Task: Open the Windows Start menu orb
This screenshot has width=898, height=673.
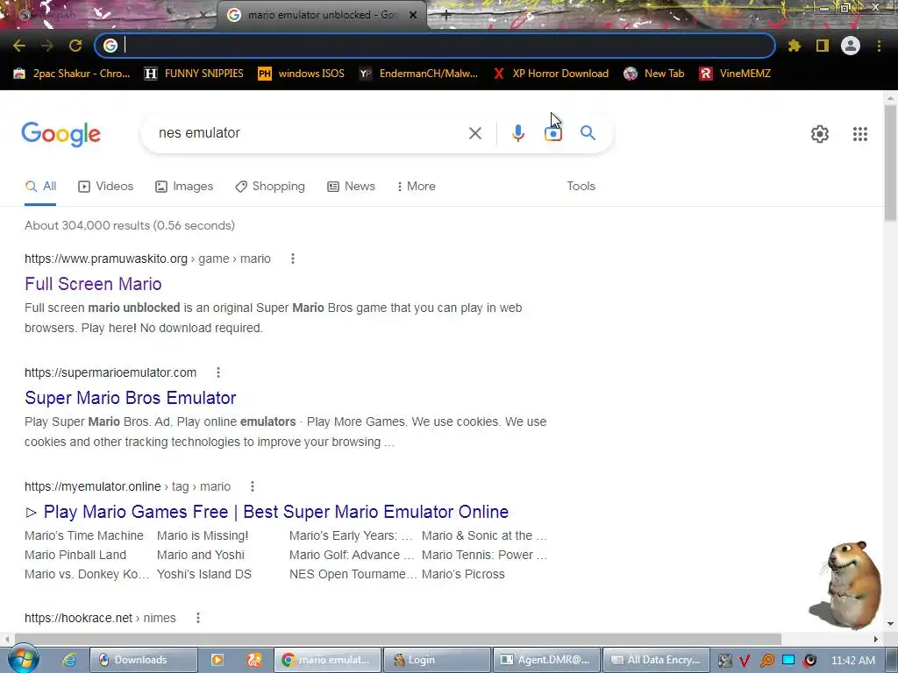Action: click(23, 659)
